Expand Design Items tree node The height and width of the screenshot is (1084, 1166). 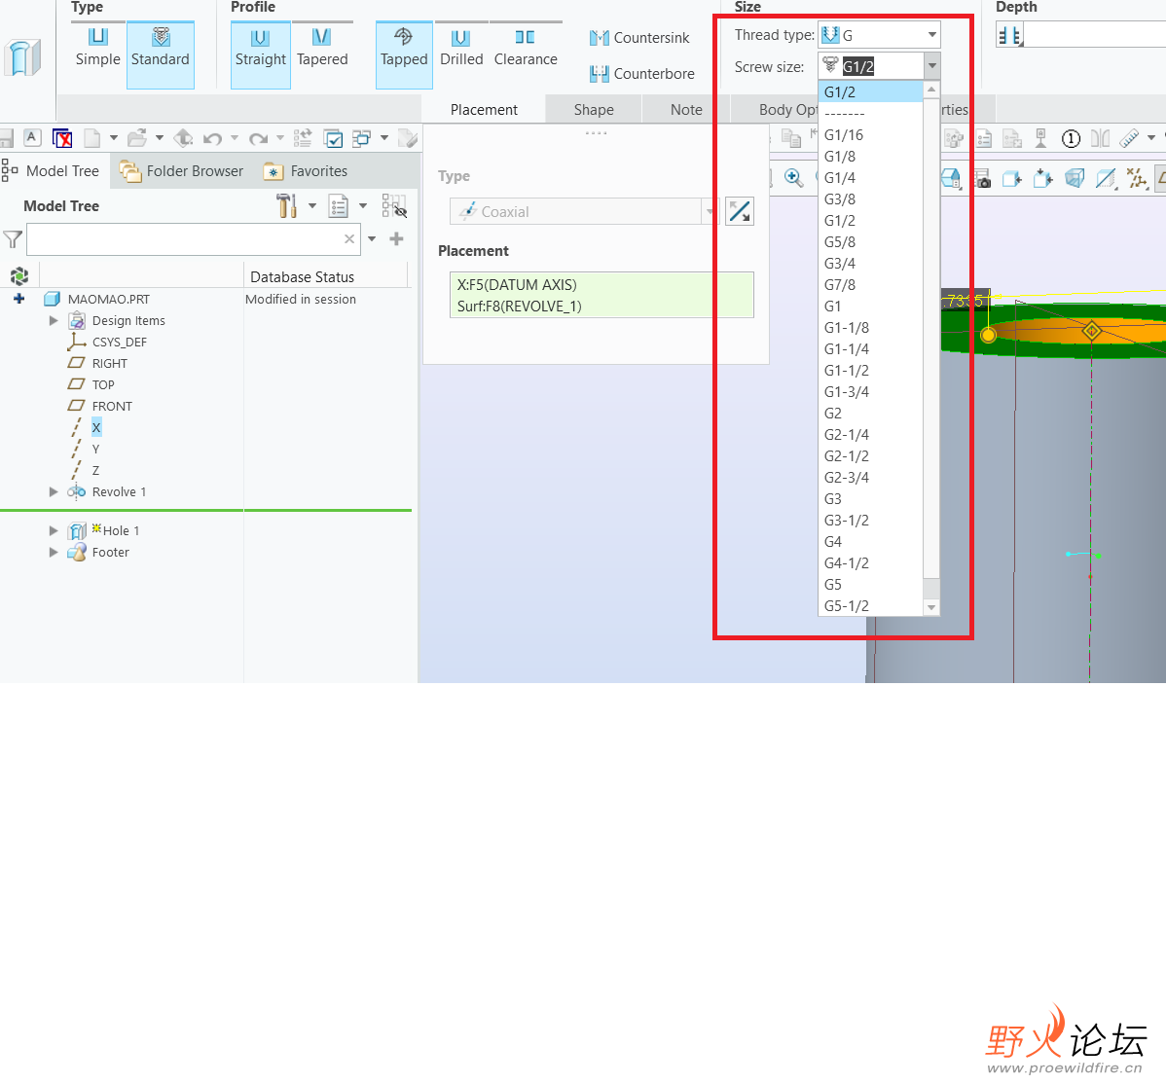[54, 320]
